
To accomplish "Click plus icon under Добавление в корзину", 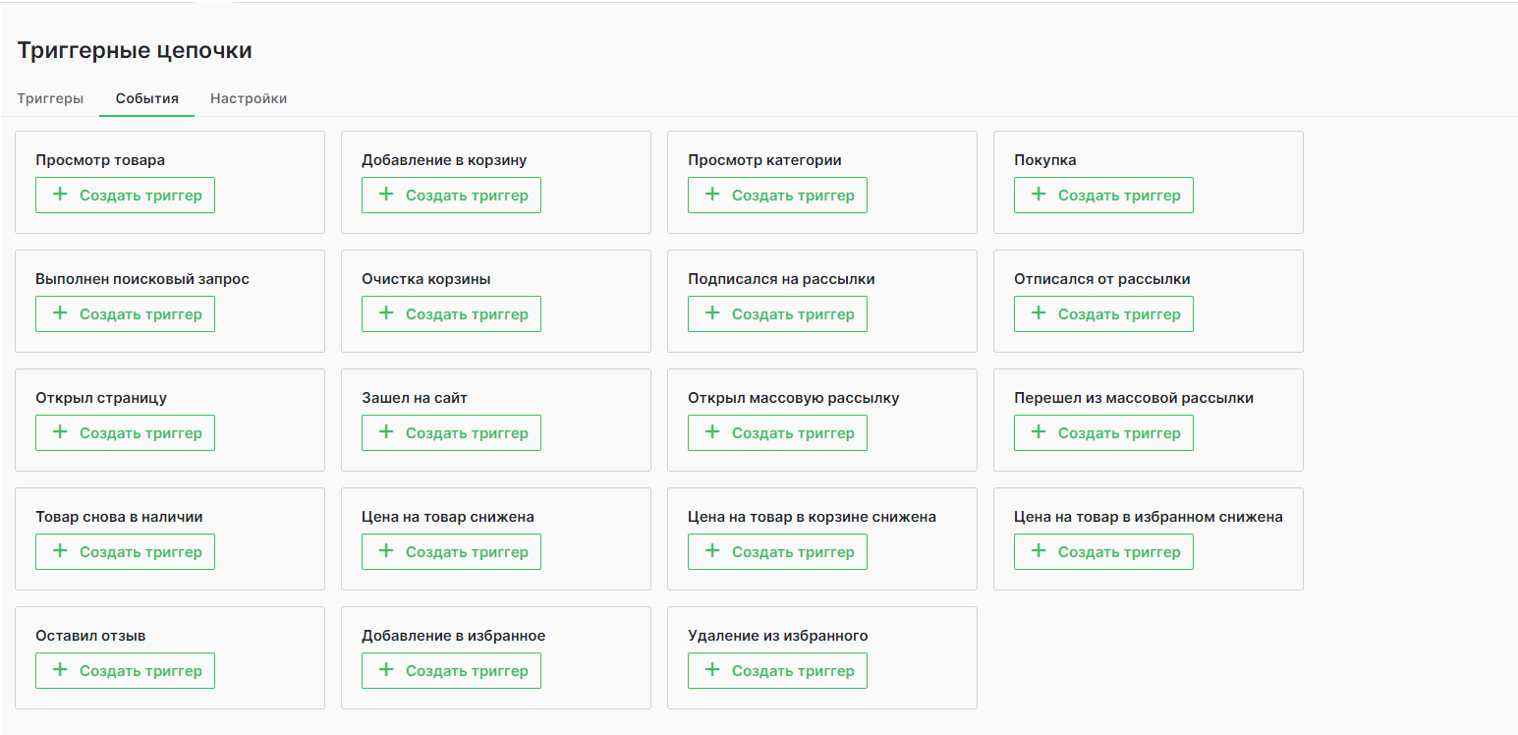I will [x=386, y=195].
